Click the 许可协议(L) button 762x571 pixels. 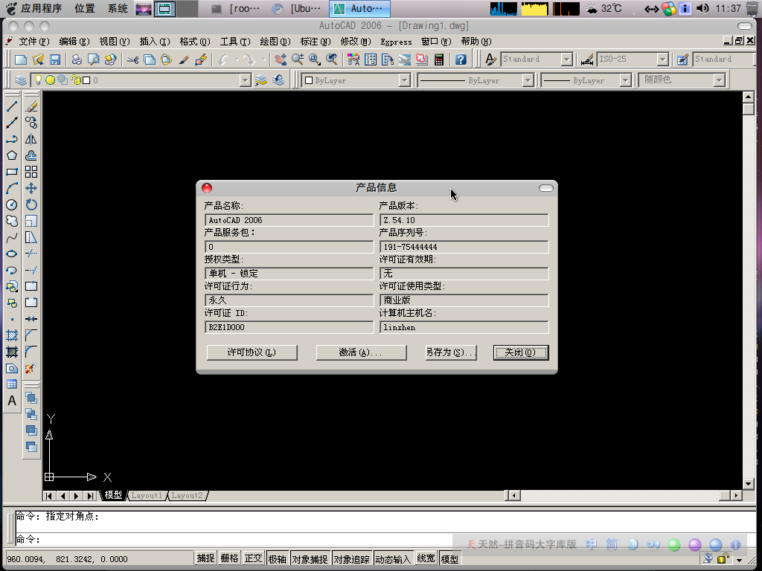click(x=252, y=352)
